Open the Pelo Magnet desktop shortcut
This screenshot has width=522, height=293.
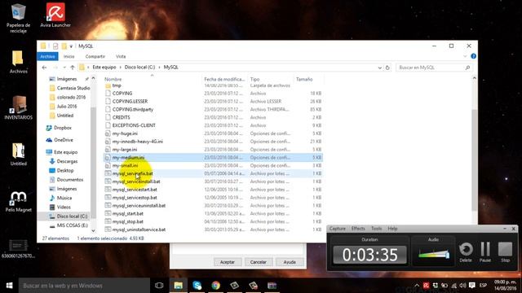click(18, 201)
